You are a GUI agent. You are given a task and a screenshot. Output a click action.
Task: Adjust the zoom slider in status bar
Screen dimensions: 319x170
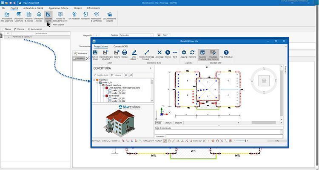247,141
